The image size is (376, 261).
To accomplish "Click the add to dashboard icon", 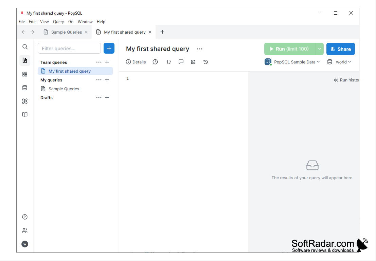I will pyautogui.click(x=193, y=62).
